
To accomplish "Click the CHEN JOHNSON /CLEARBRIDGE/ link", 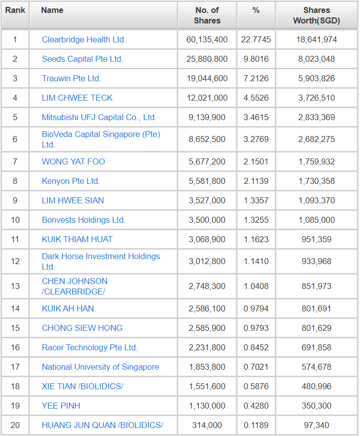I will [75, 287].
